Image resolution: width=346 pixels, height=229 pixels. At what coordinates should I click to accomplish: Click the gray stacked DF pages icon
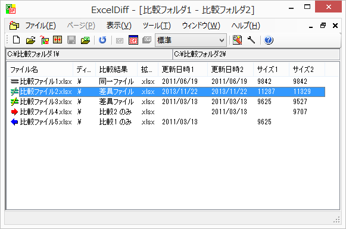pos(146,40)
